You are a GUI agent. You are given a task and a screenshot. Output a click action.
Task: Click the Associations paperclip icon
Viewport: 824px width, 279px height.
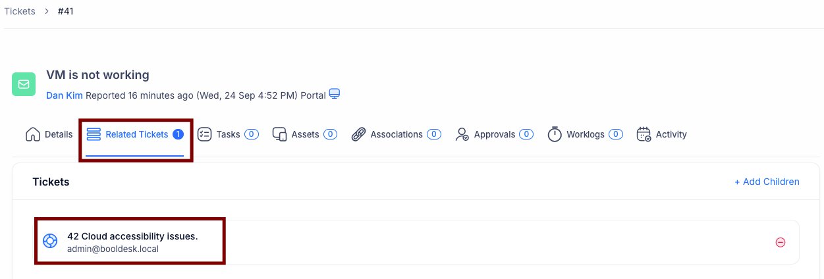point(358,134)
